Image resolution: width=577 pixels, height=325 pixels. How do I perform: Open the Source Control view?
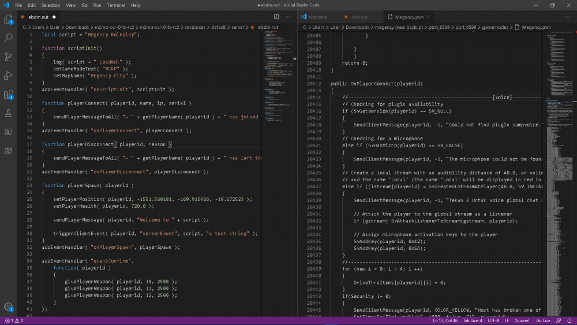[8, 57]
